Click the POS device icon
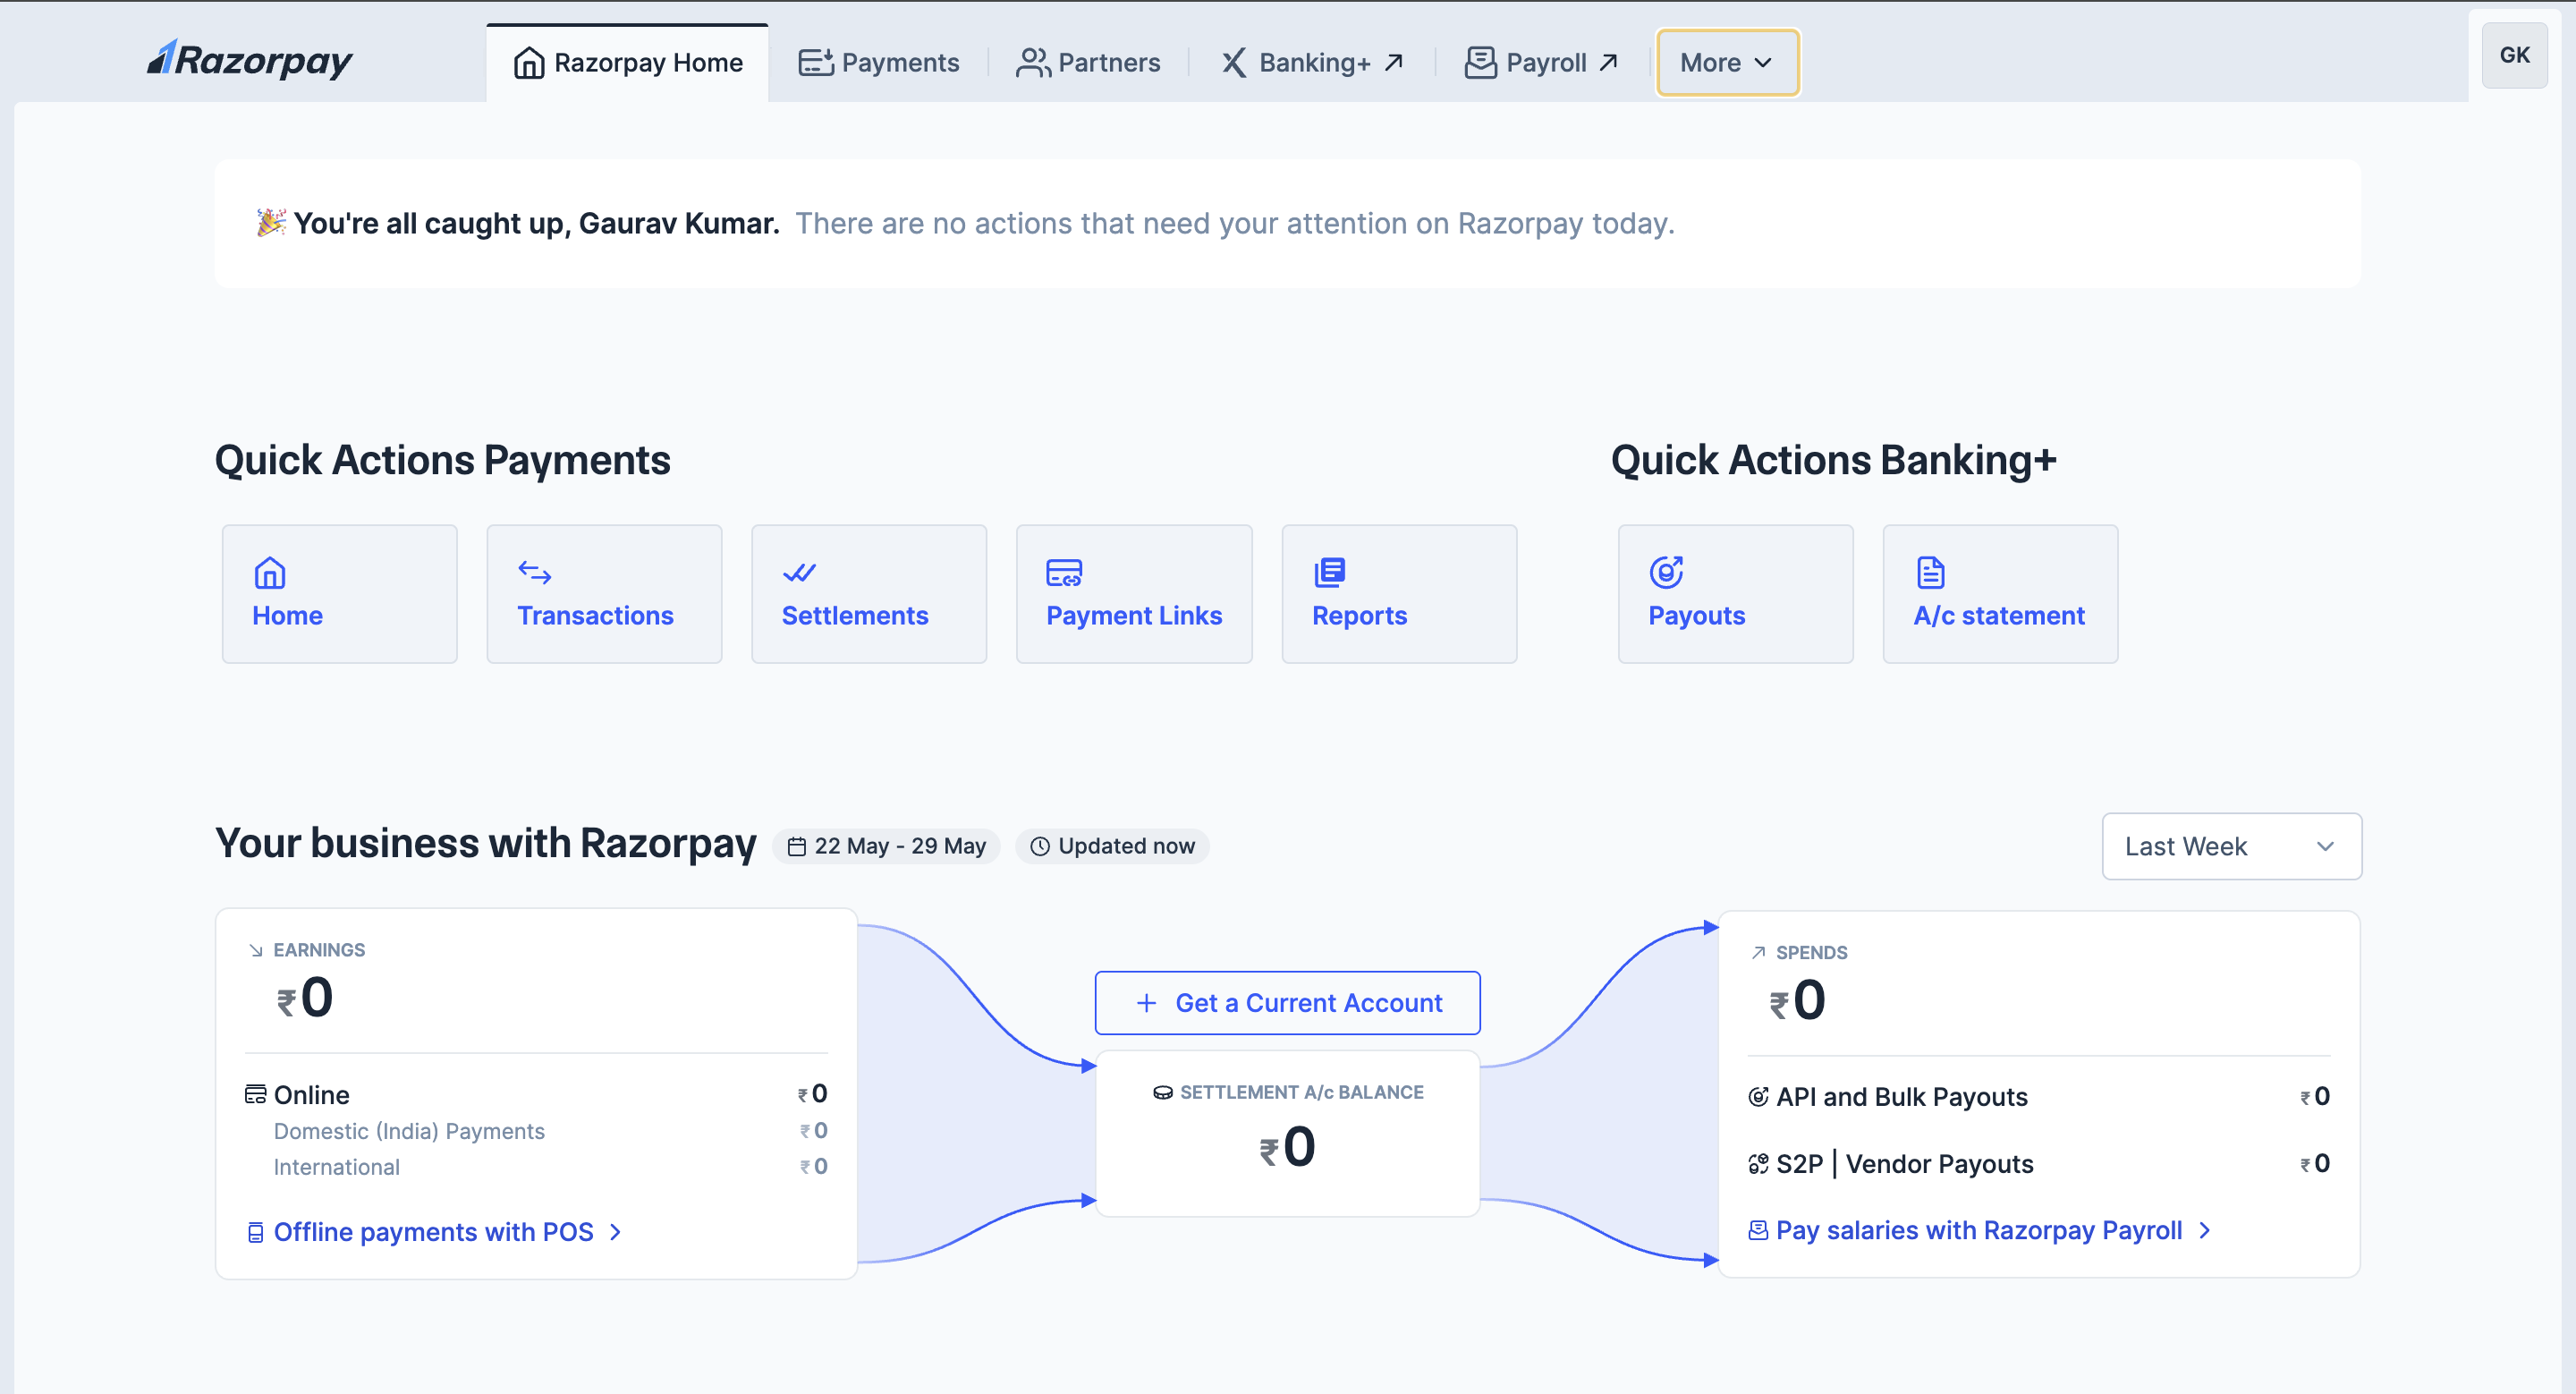This screenshot has width=2576, height=1394. click(x=256, y=1233)
